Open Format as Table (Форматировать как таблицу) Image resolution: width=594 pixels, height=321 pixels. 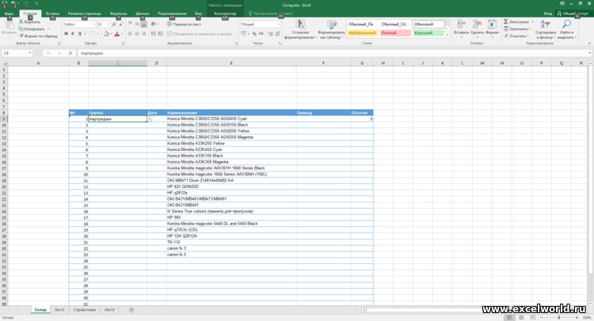(332, 29)
